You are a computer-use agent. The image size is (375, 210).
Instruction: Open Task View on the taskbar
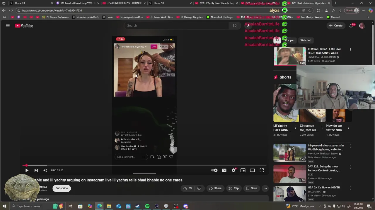pos(70,206)
